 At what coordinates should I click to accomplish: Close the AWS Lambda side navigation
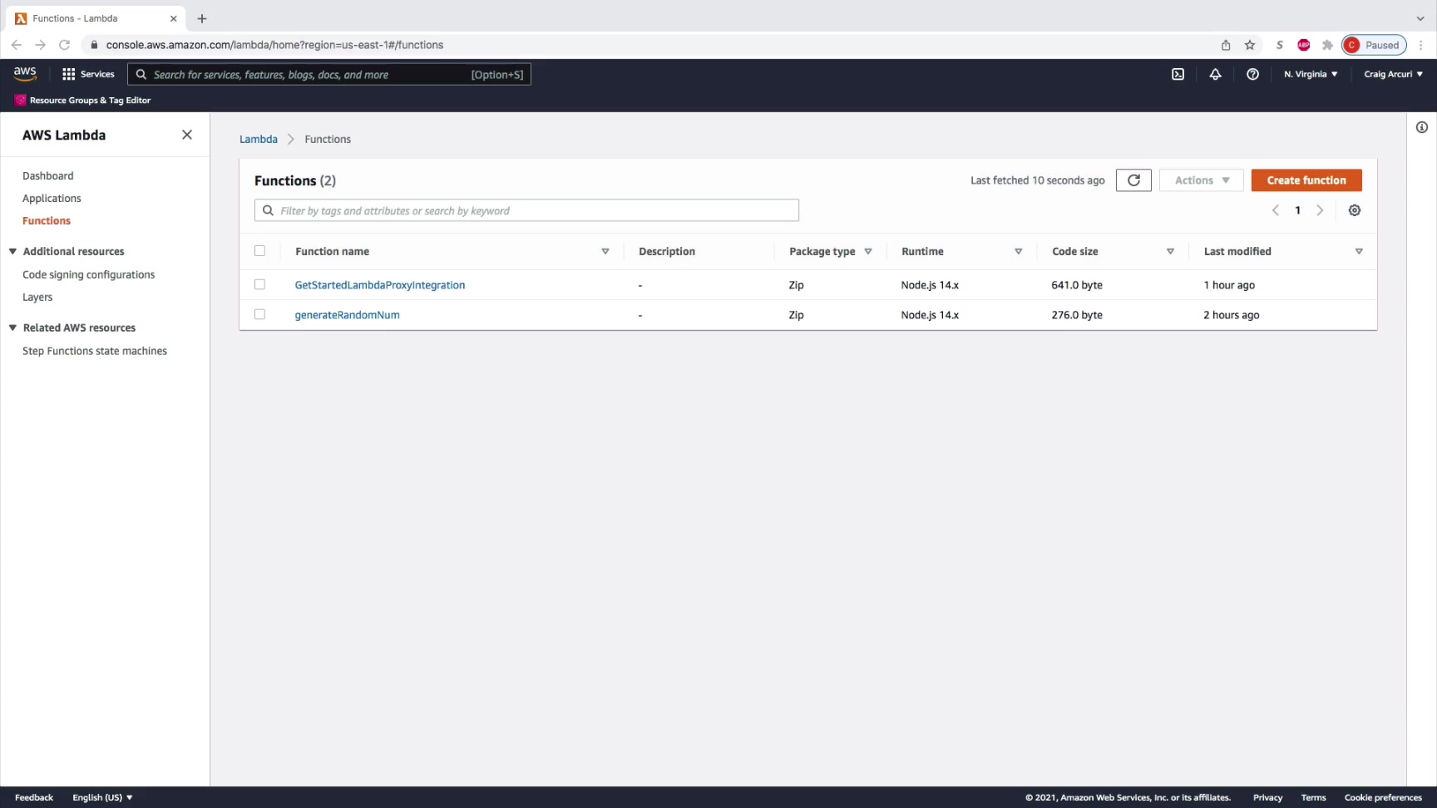click(x=187, y=135)
